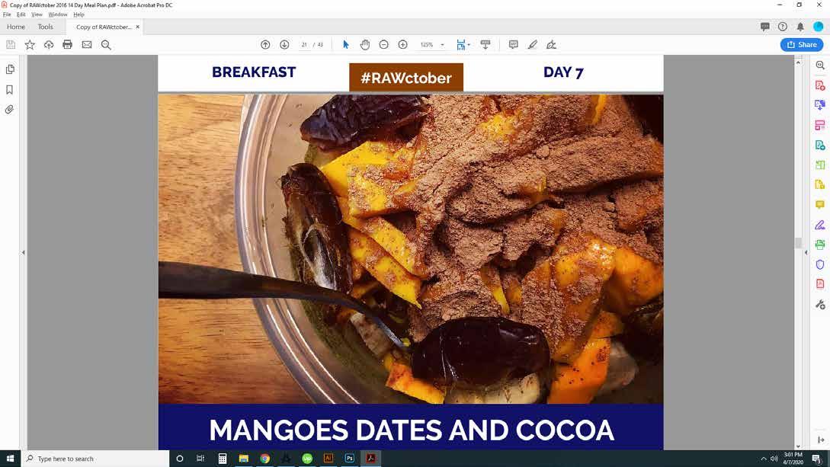Zoom out with the minus icon
Viewport: 830px width, 467px height.
[x=384, y=45]
